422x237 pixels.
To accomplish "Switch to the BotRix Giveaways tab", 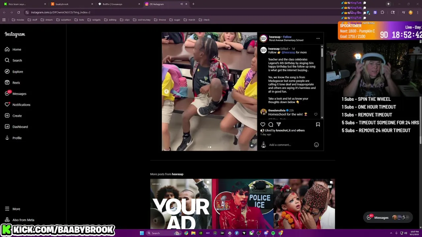I will 119,4.
